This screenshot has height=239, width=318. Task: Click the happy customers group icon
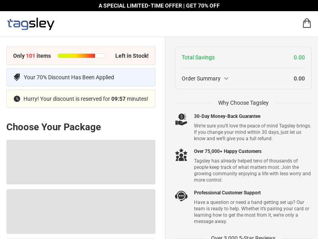(x=181, y=155)
